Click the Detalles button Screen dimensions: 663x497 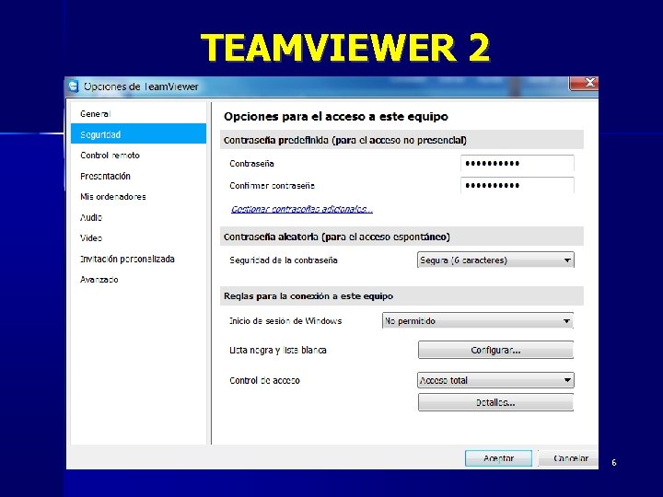point(495,402)
